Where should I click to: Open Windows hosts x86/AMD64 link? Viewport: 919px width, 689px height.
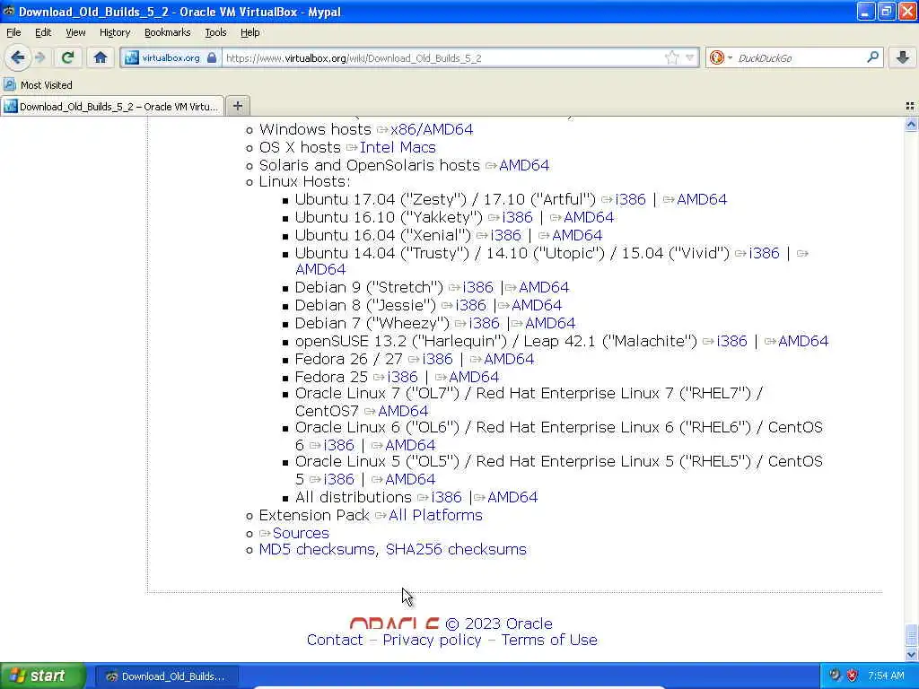(432, 129)
